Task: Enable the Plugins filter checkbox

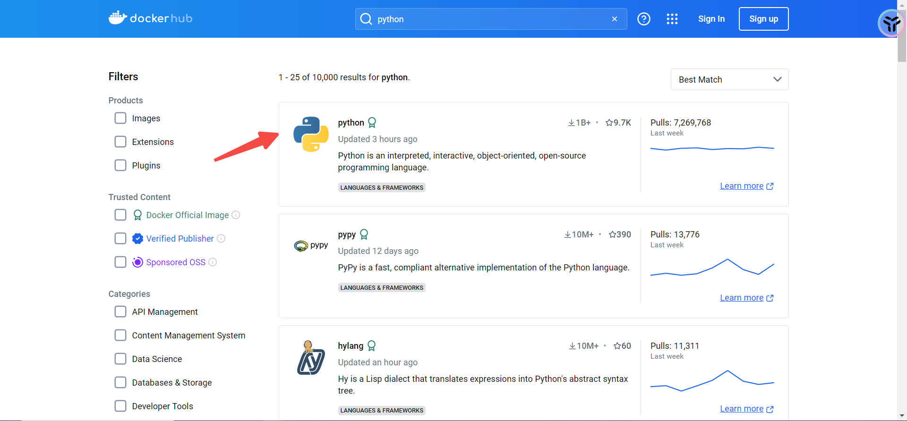Action: (x=120, y=165)
